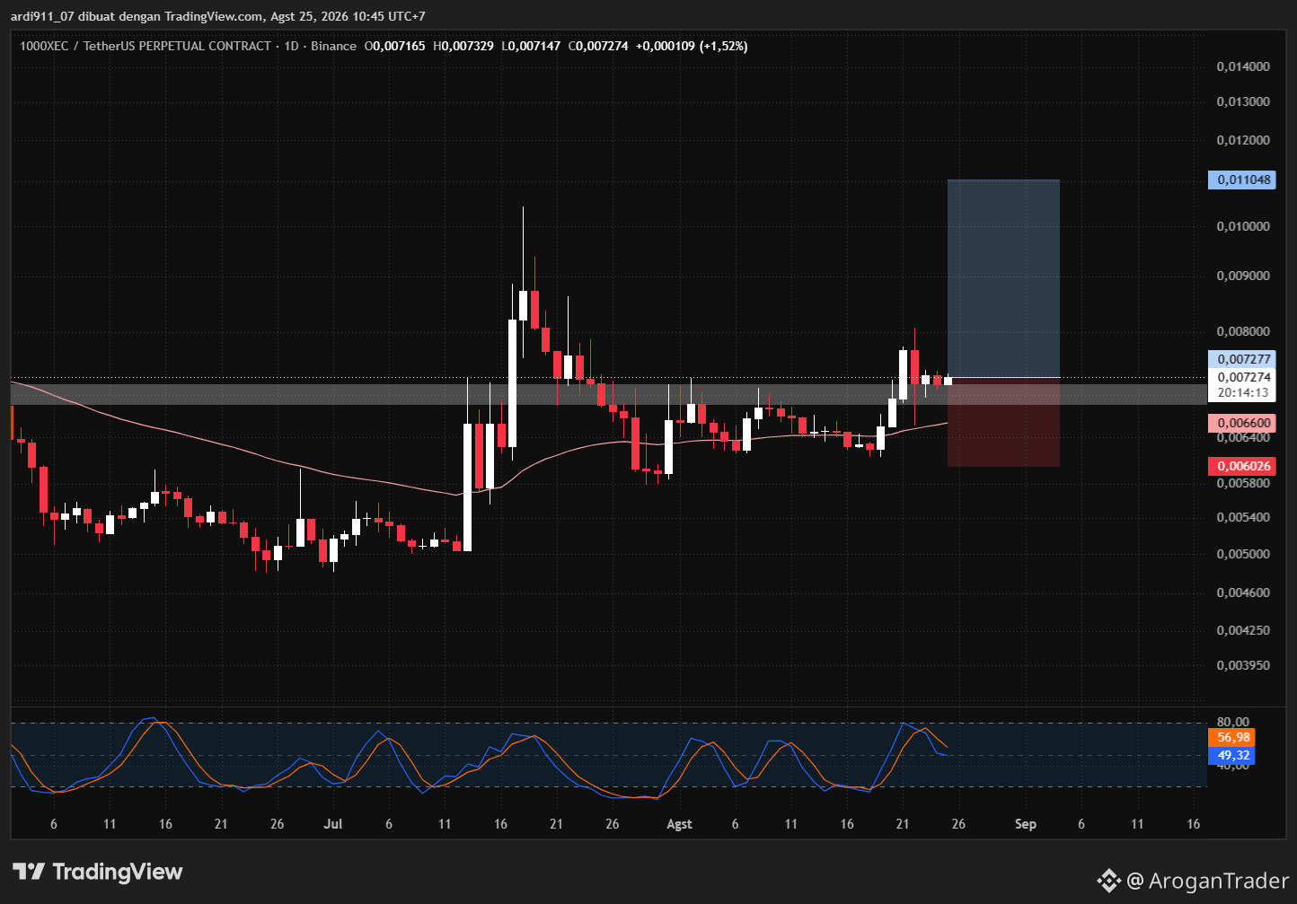Click the stochastic 80,00 level label
The height and width of the screenshot is (904, 1297).
point(1232,722)
